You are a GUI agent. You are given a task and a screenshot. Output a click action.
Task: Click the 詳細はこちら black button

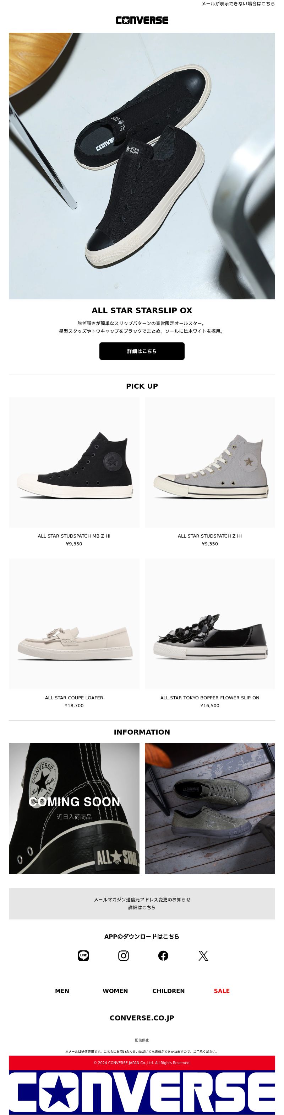[x=142, y=351]
